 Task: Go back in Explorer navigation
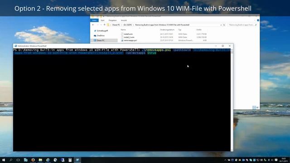pyautogui.click(x=93, y=25)
